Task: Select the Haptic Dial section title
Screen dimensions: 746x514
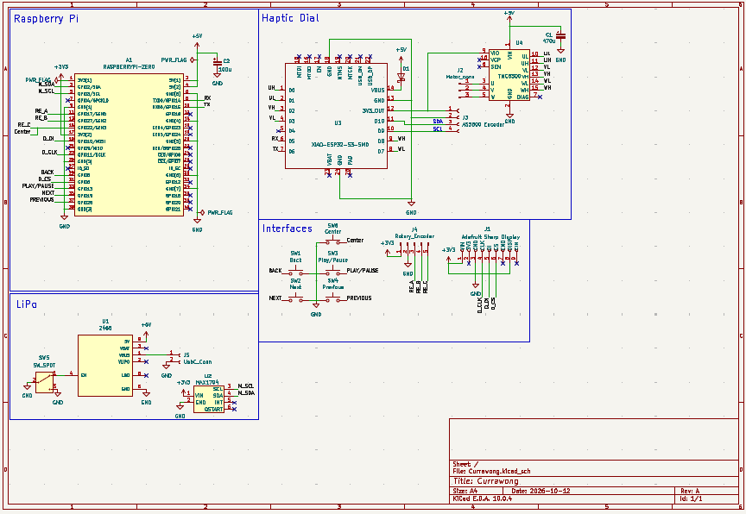Action: point(290,18)
